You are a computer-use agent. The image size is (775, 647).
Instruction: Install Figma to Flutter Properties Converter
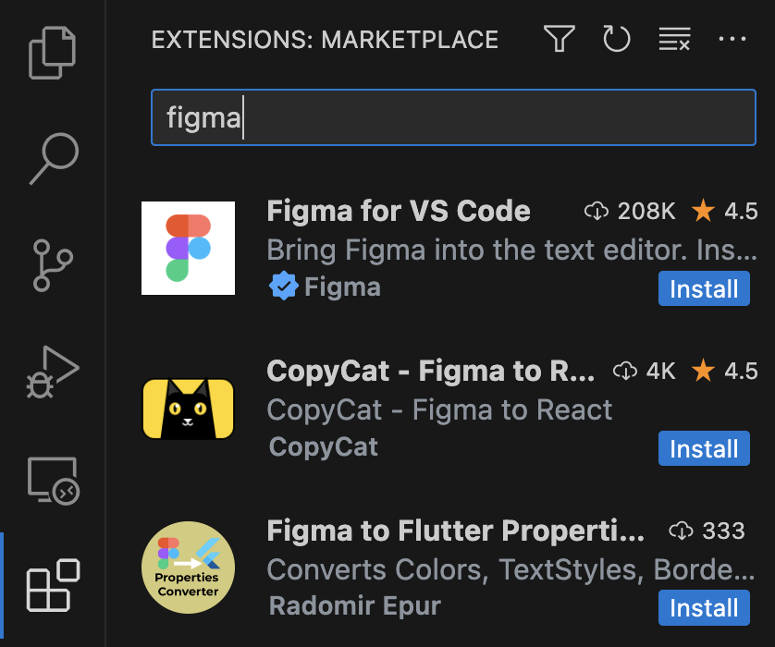(704, 607)
